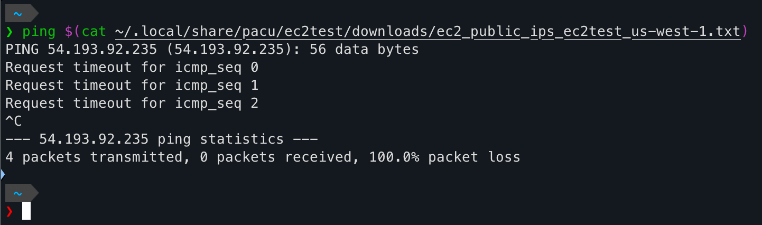
Task: Click the bottom tilde directory badge
Action: (x=17, y=194)
